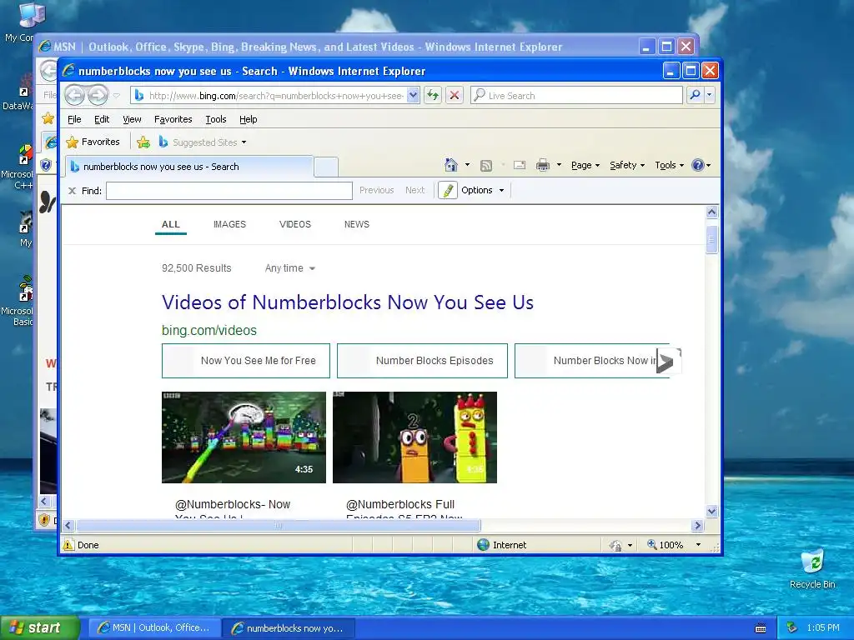Click the vertical scrollbar down arrow
The image size is (854, 640).
(711, 511)
